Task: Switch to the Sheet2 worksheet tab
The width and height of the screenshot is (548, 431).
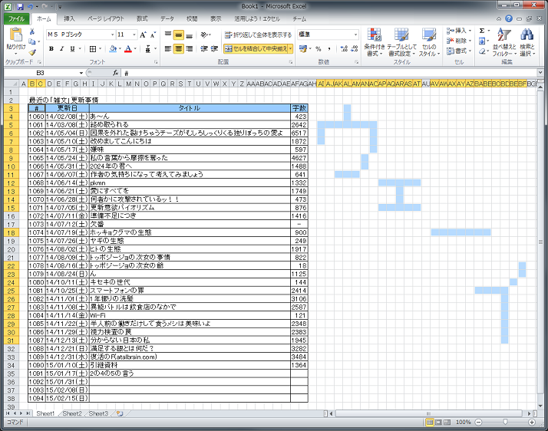Action: point(71,413)
